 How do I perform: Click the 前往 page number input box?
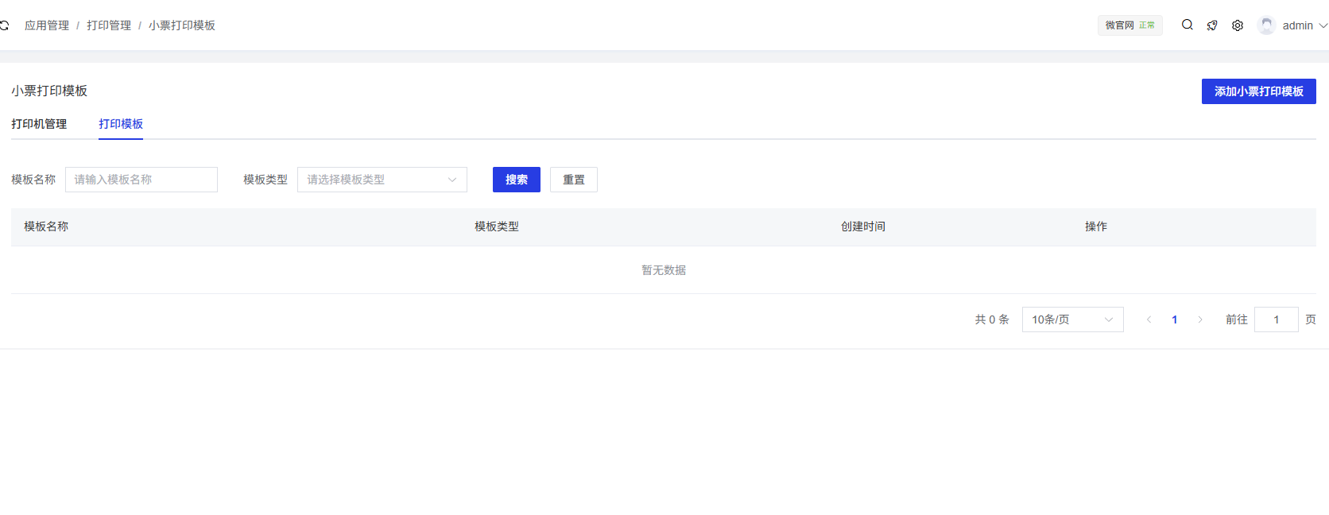[x=1276, y=319]
